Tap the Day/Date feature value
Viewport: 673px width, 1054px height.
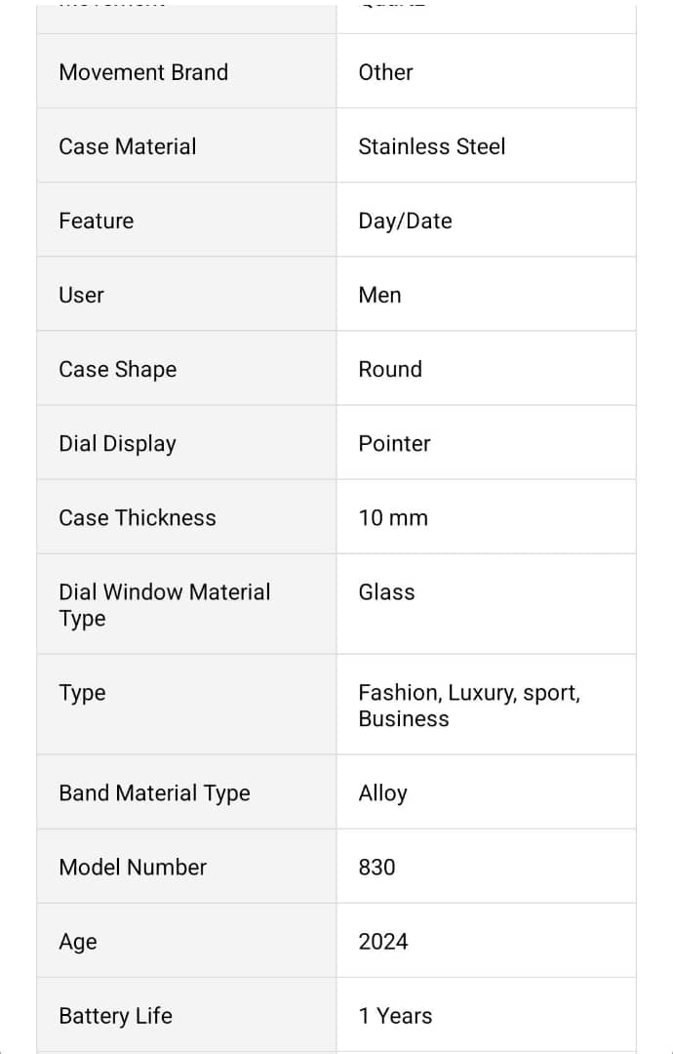point(405,221)
